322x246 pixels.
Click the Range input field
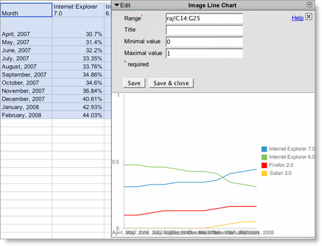coord(204,19)
